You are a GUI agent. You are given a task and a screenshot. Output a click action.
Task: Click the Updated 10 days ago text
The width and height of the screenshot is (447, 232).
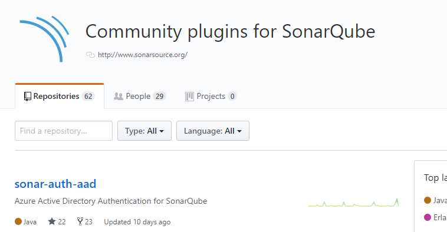pyautogui.click(x=137, y=222)
